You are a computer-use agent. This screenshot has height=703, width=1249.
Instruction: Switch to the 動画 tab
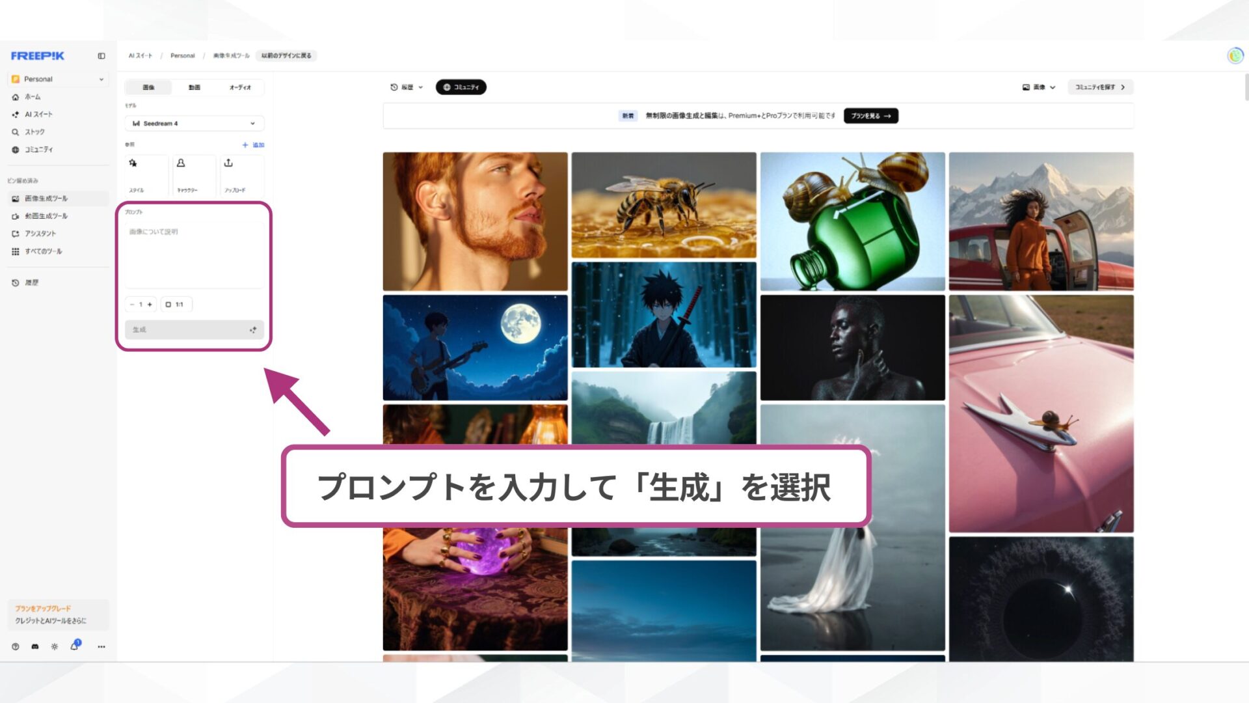pos(193,87)
